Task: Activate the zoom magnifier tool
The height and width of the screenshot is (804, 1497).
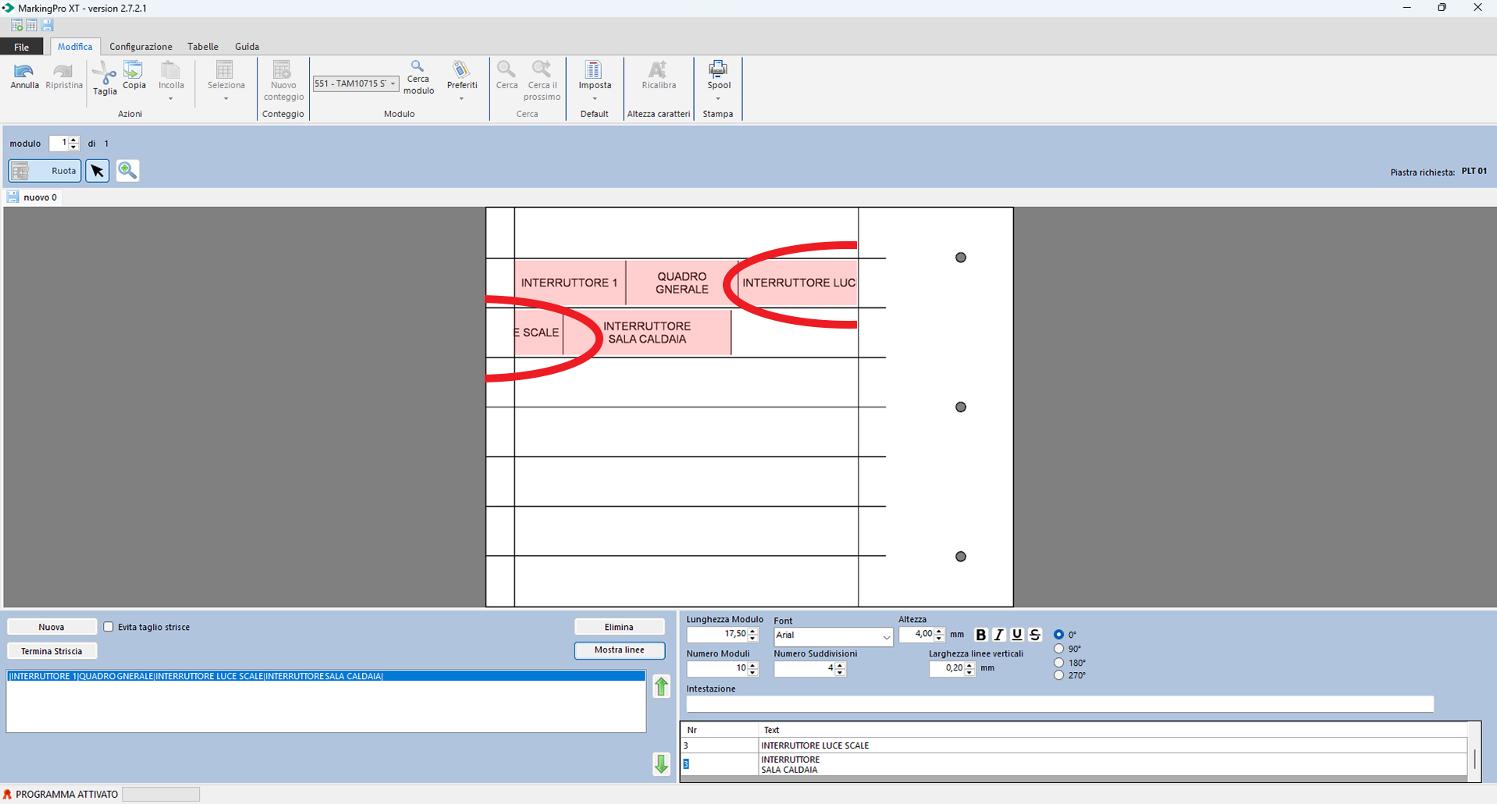Action: pos(128,171)
